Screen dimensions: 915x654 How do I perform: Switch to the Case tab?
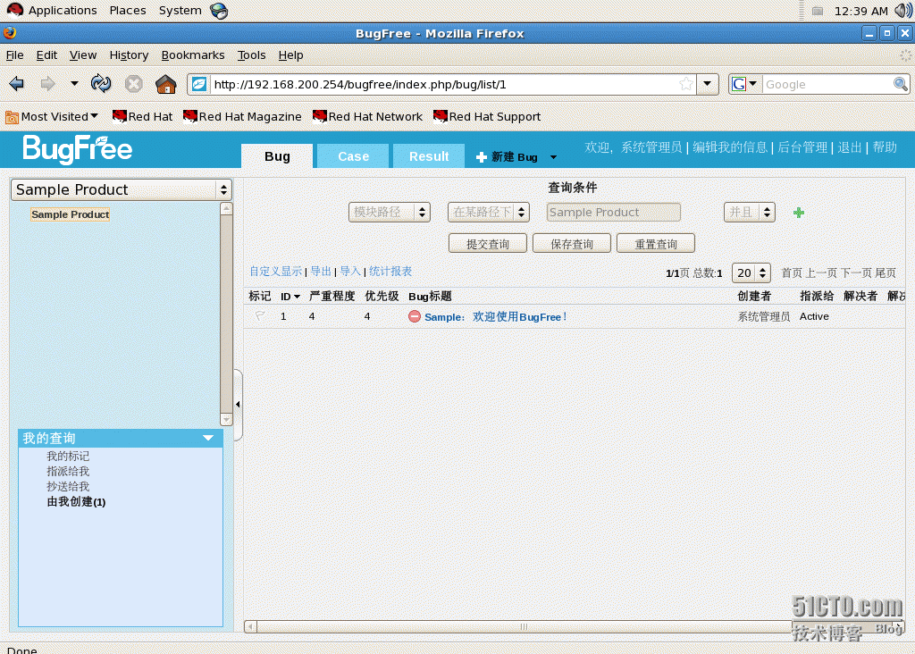[353, 156]
